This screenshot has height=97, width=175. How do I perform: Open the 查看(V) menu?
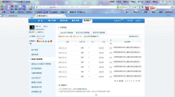point(126,2)
